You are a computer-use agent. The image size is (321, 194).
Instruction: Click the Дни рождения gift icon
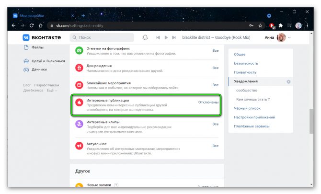point(79,68)
